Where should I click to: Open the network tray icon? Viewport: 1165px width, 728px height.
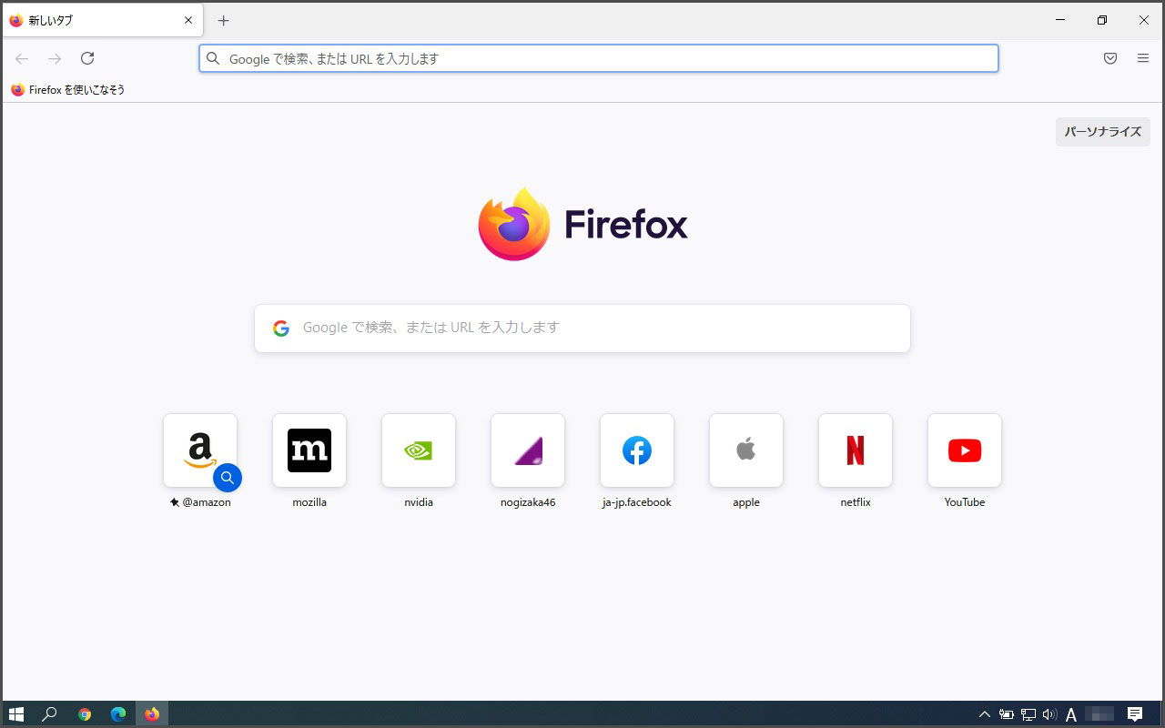tap(1028, 714)
